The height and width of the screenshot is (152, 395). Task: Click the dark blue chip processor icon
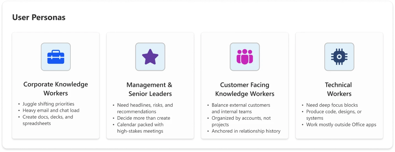pos(339,57)
